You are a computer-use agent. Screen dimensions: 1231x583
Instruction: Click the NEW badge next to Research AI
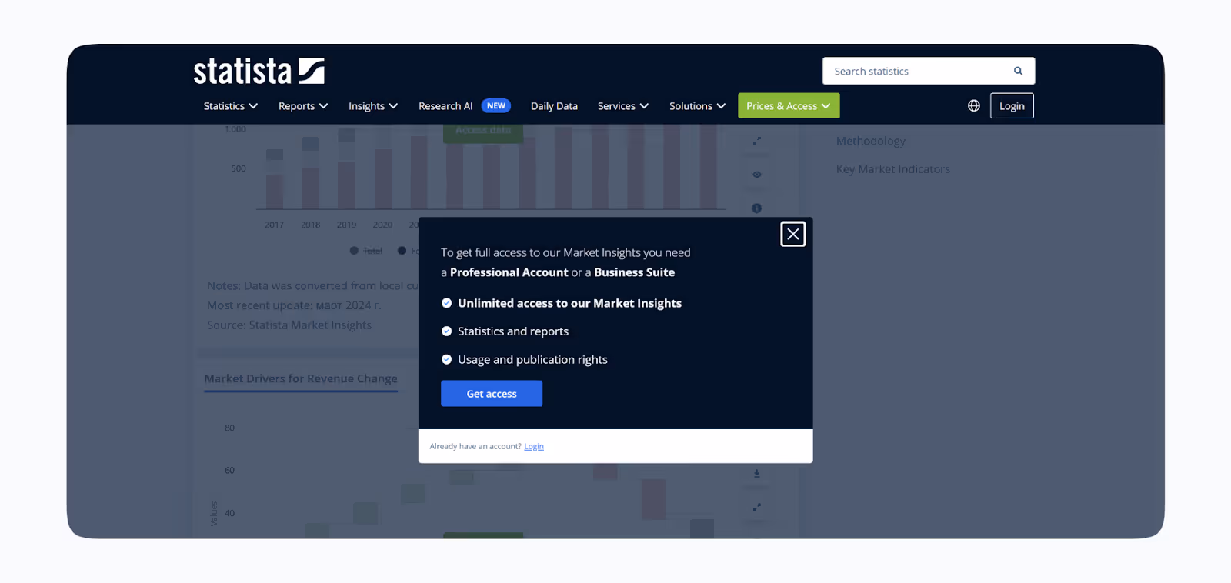(x=496, y=105)
